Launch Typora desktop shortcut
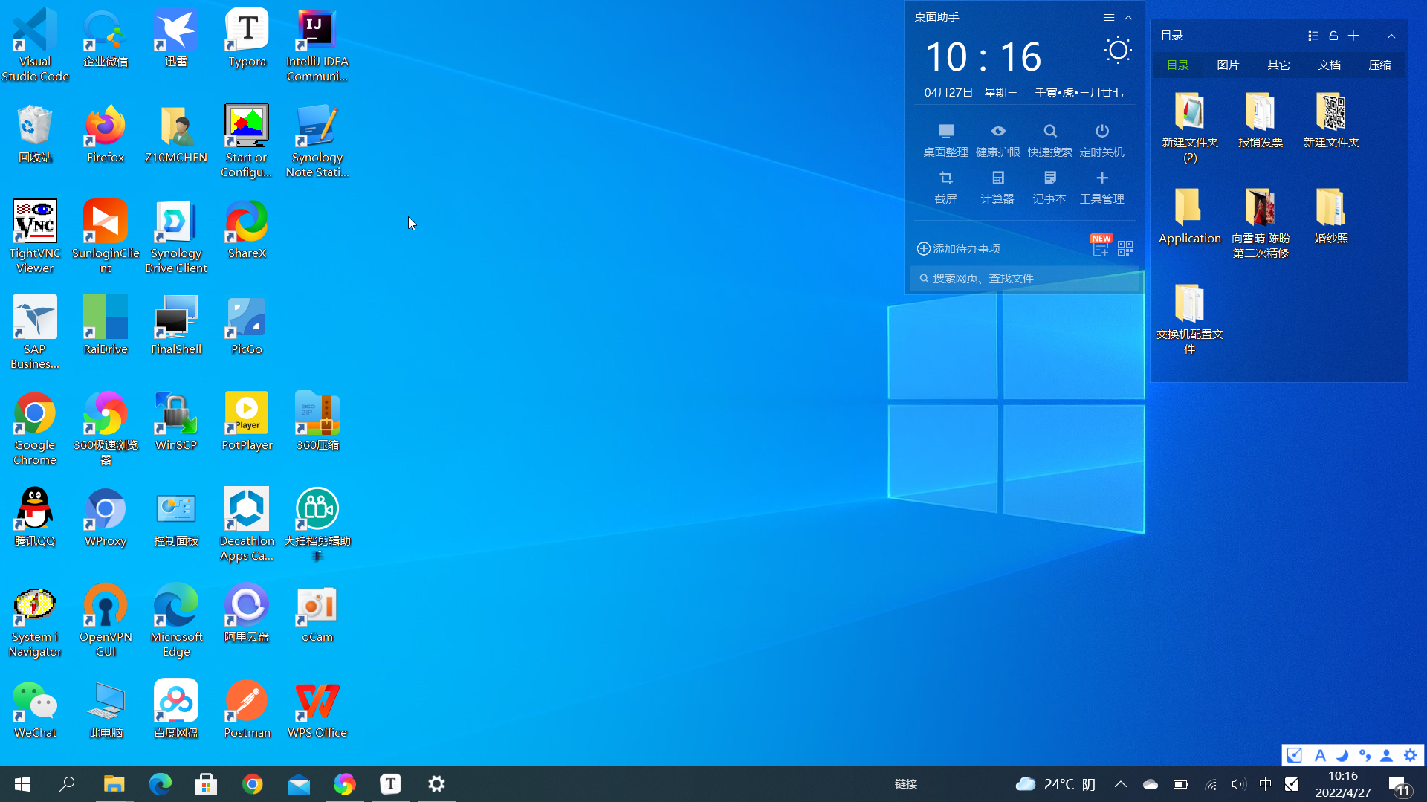The height and width of the screenshot is (802, 1427). tap(247, 39)
